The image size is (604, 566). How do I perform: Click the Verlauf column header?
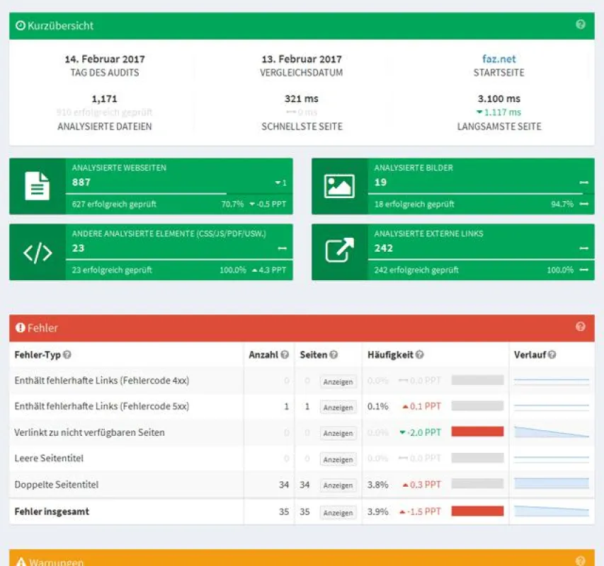click(x=530, y=354)
